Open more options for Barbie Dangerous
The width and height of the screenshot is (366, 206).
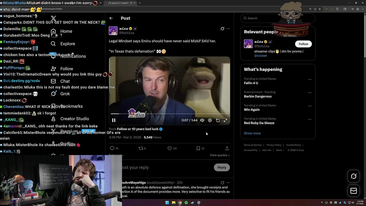[x=310, y=93]
